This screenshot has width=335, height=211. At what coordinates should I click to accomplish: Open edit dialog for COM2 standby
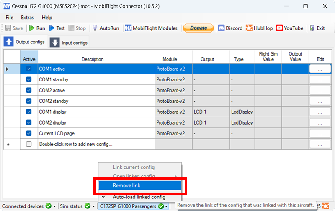pyautogui.click(x=320, y=101)
